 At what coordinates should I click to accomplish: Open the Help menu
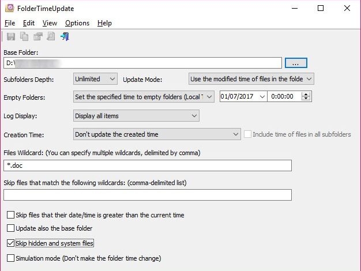click(x=104, y=23)
